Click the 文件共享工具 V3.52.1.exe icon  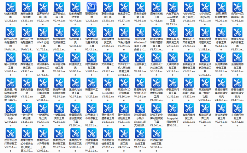tap(108, 57)
